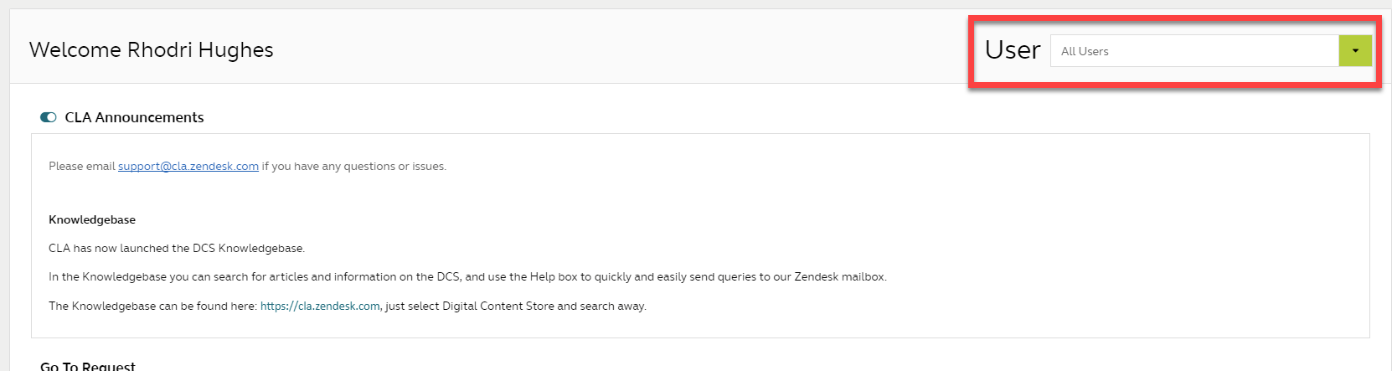The width and height of the screenshot is (1392, 371).
Task: Click the Welcome Rhodri Hughes heading
Action: (x=152, y=50)
